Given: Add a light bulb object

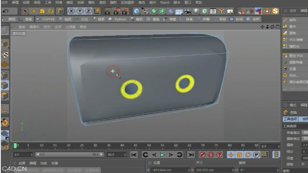Looking at the screenshot, I should (x=196, y=11).
